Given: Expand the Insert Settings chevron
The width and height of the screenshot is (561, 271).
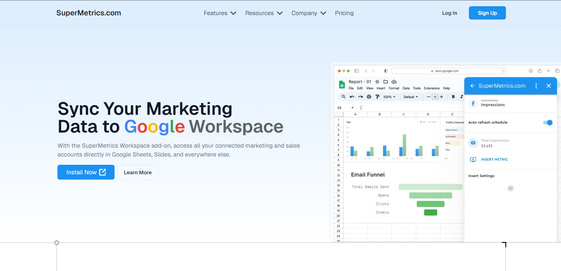Looking at the screenshot, I should pyautogui.click(x=510, y=188).
